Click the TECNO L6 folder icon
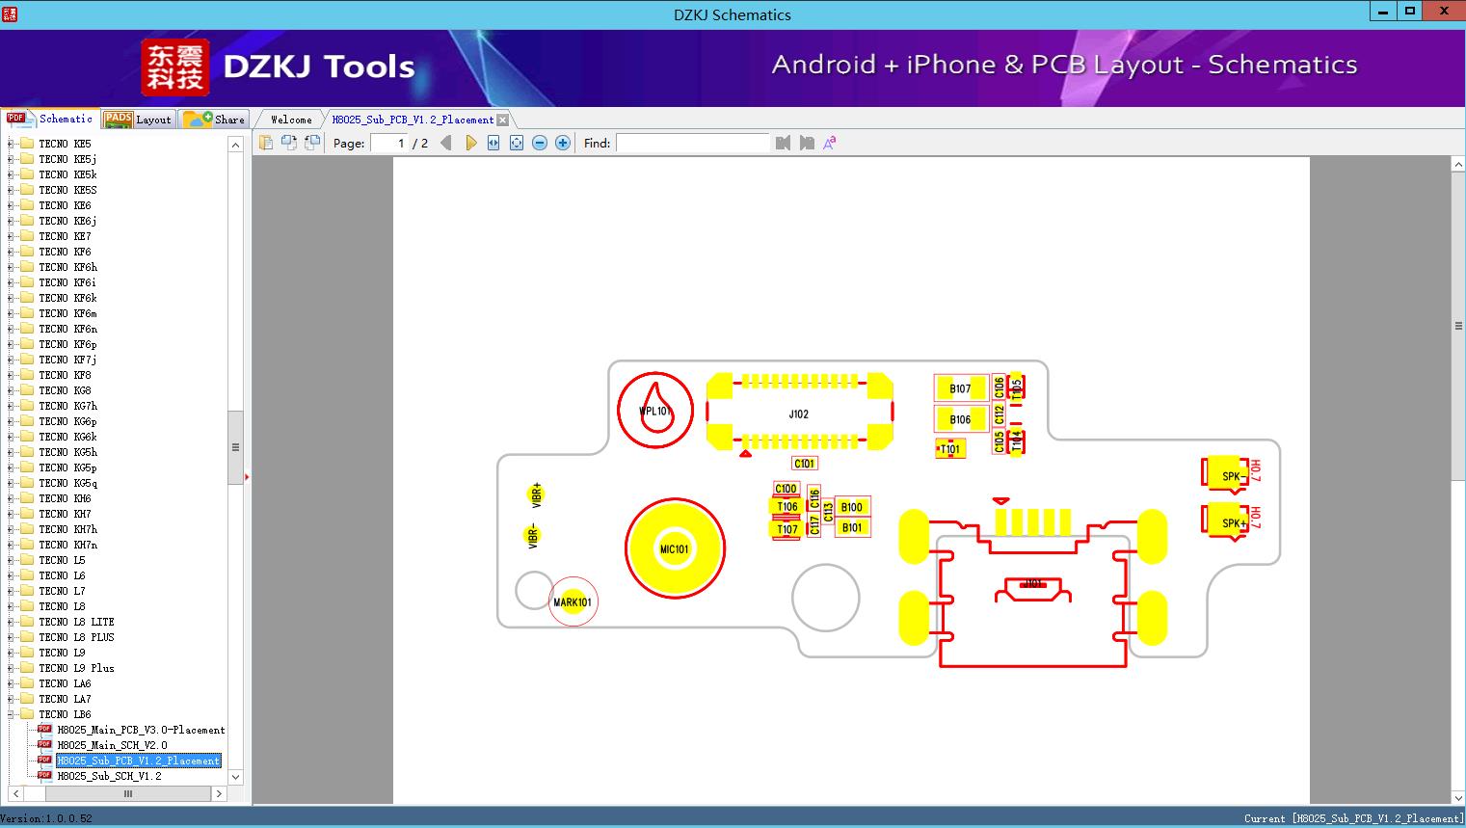This screenshot has height=828, width=1466. pos(27,575)
